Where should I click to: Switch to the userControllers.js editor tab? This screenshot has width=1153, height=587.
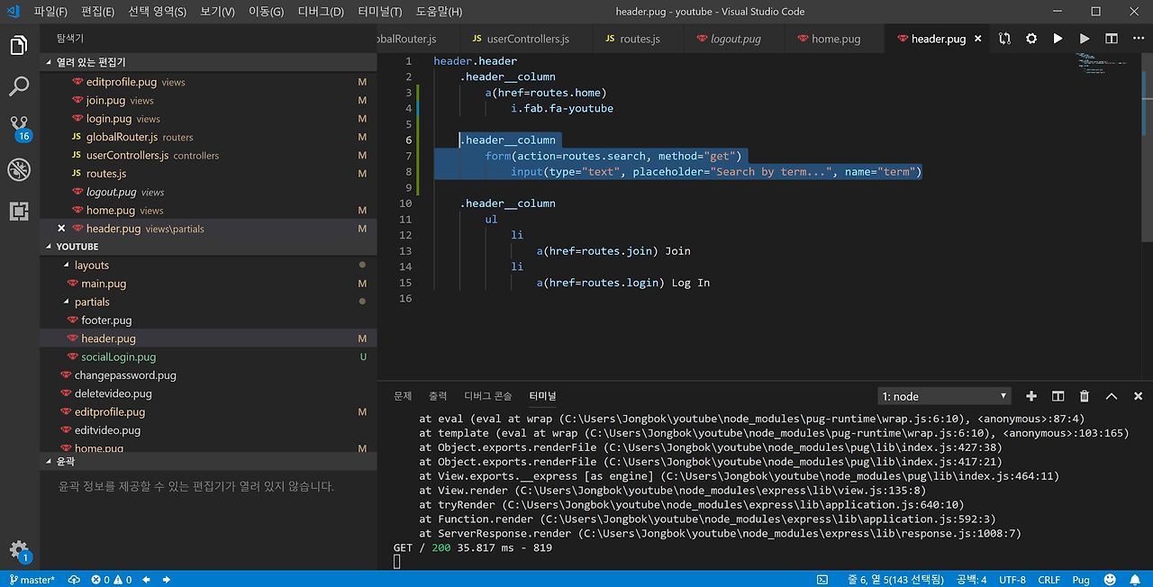[x=527, y=39]
